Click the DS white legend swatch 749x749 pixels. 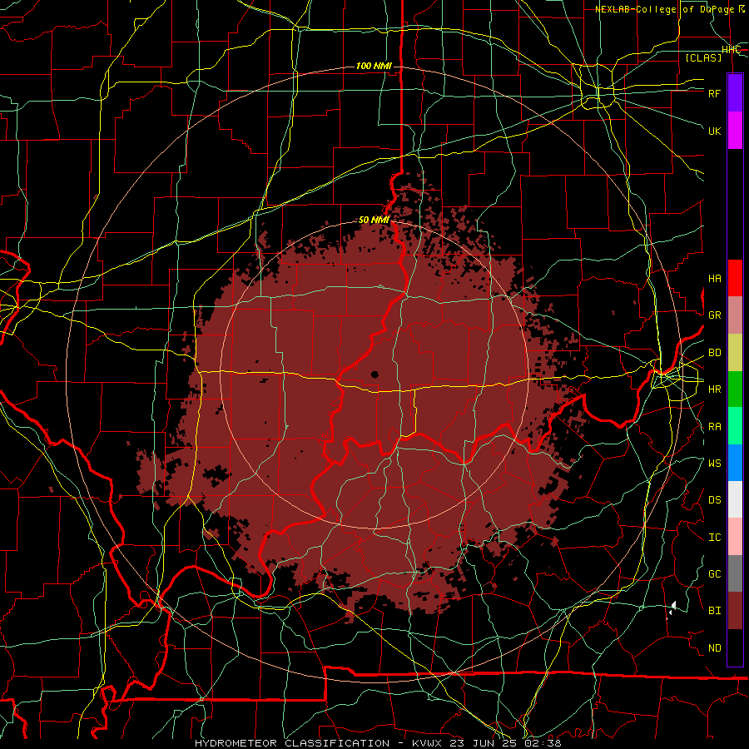pyautogui.click(x=735, y=499)
